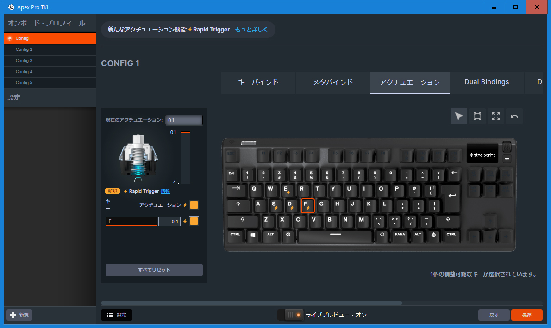Select the Tab key on the keyboard

tap(237, 190)
